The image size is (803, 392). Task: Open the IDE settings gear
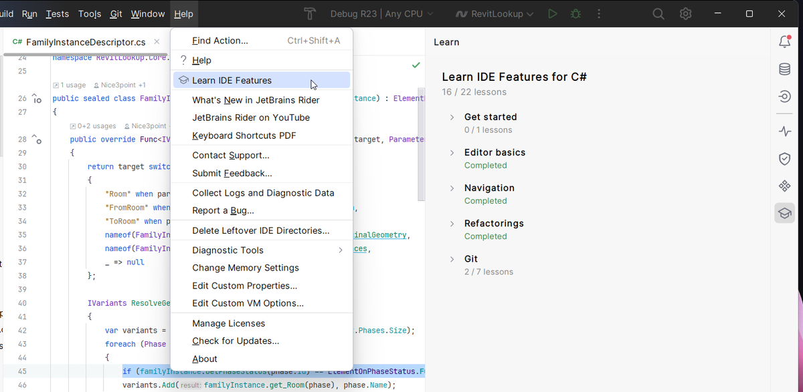click(686, 14)
